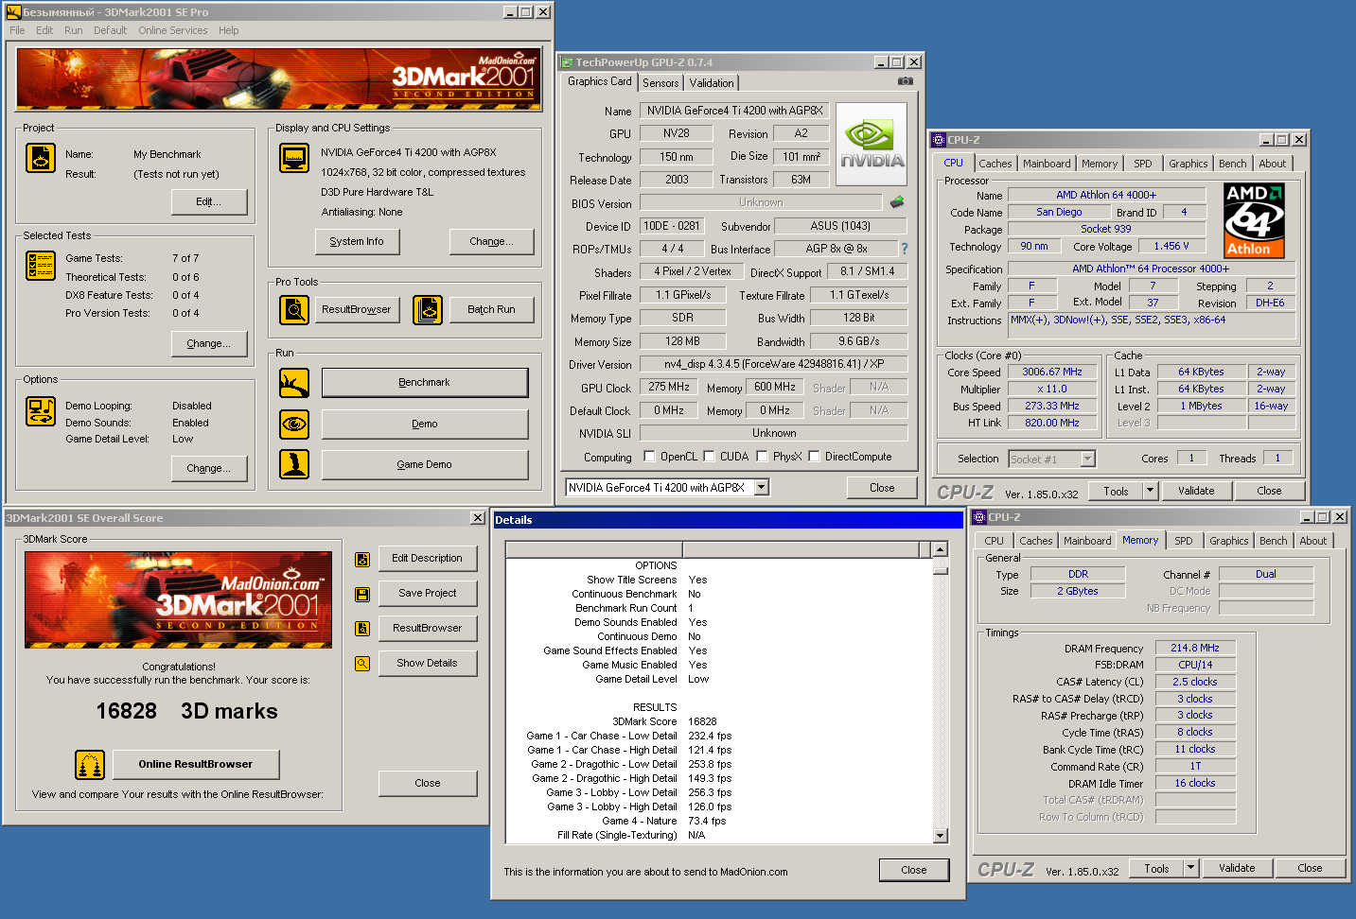Click the System Info button
Viewport: 1356px width, 919px height.
[357, 242]
